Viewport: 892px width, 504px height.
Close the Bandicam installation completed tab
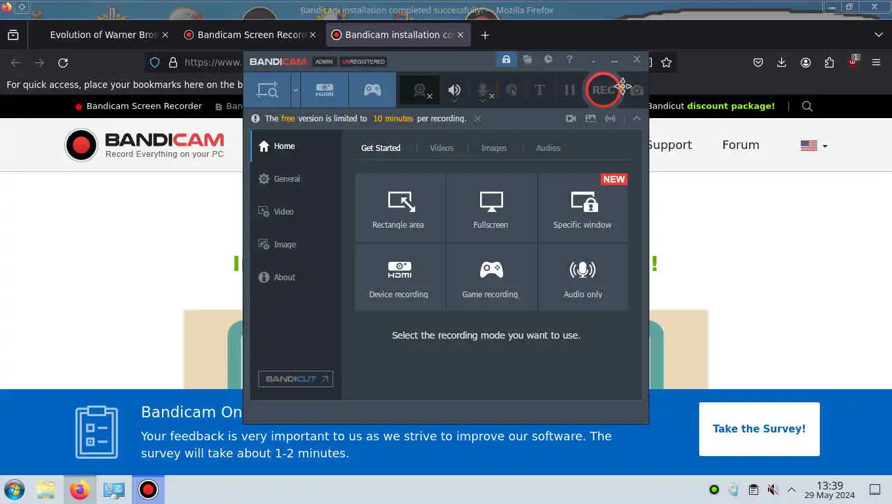[x=460, y=35]
